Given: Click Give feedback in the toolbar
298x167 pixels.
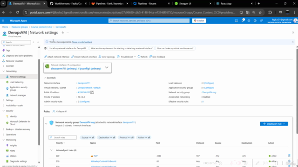Looking at the screenshot, I should click(x=157, y=57).
